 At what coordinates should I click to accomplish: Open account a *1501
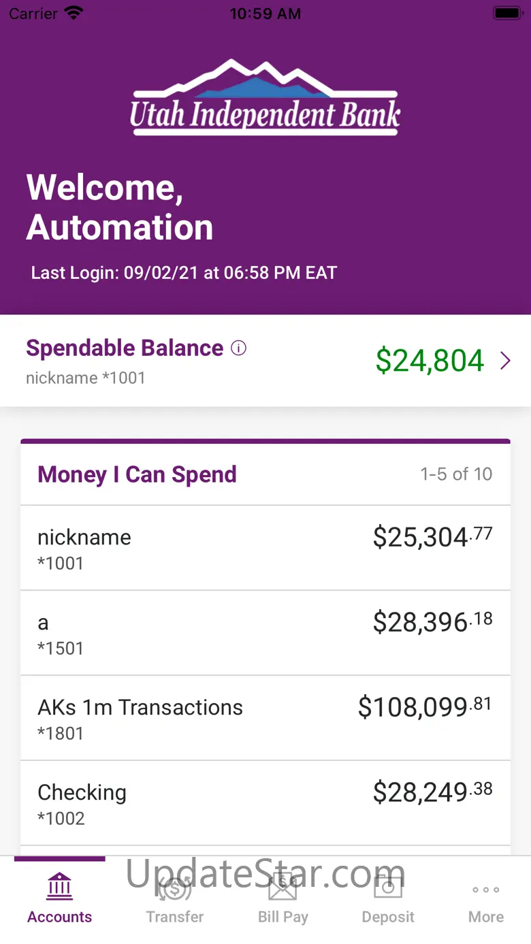pos(265,633)
